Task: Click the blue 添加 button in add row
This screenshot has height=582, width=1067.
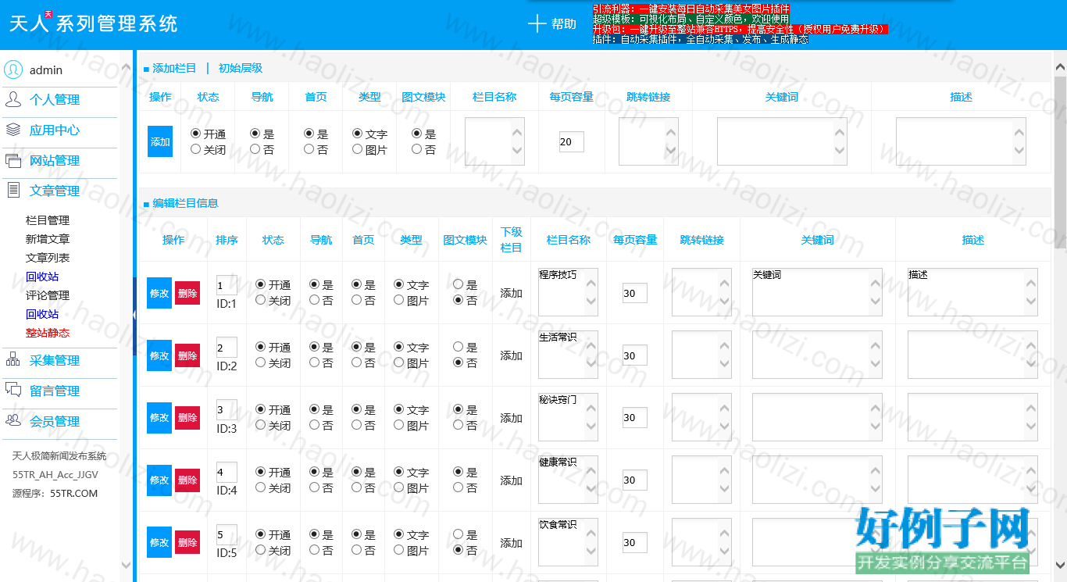Action: (x=160, y=141)
